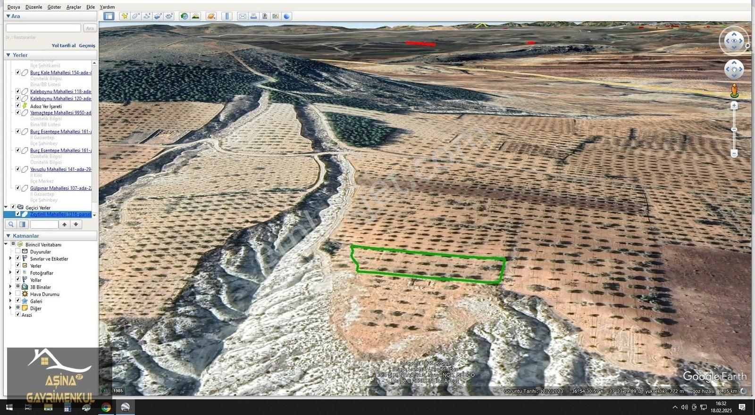
Task: Toggle the sunlight across landscape icon
Action: click(195, 16)
